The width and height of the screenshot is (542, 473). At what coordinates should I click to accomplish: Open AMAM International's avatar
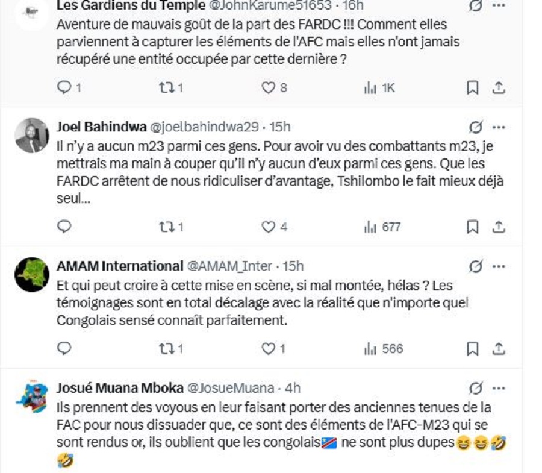point(31,274)
